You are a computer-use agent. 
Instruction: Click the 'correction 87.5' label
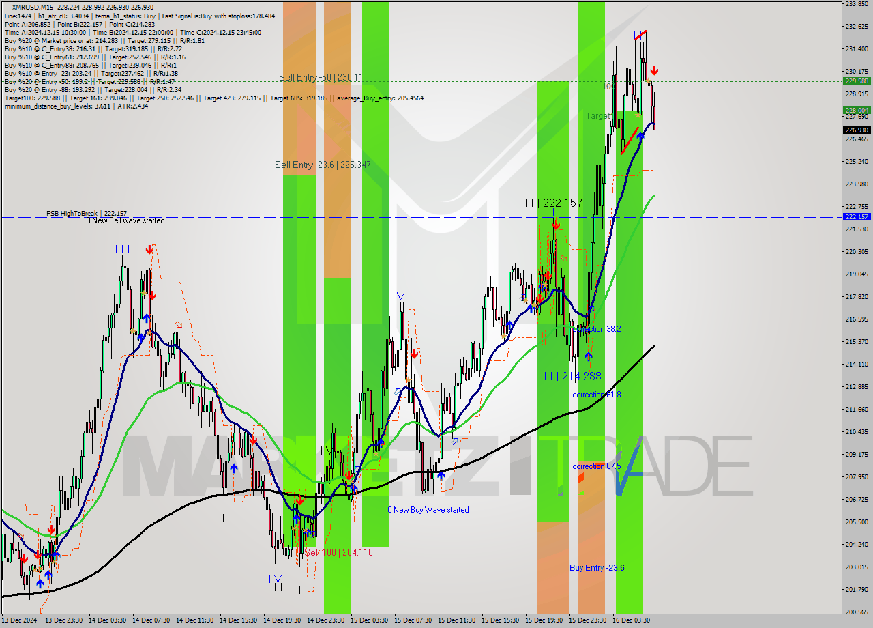click(597, 466)
